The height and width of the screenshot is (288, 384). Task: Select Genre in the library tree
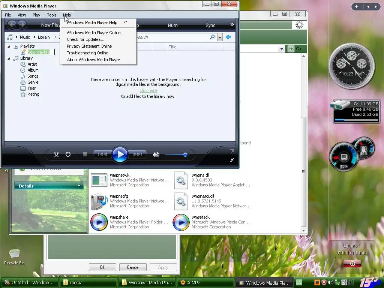(33, 82)
